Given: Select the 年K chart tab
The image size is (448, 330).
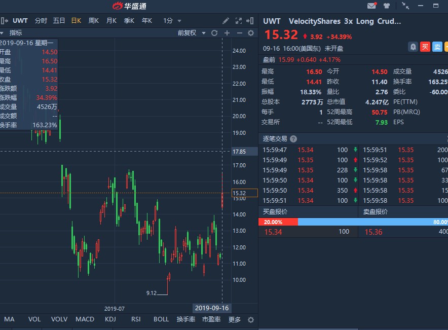Looking at the screenshot, I should point(147,21).
